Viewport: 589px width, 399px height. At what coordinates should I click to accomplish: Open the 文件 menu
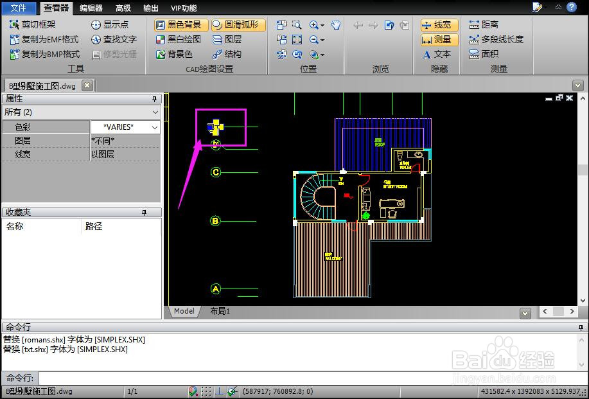(x=18, y=8)
